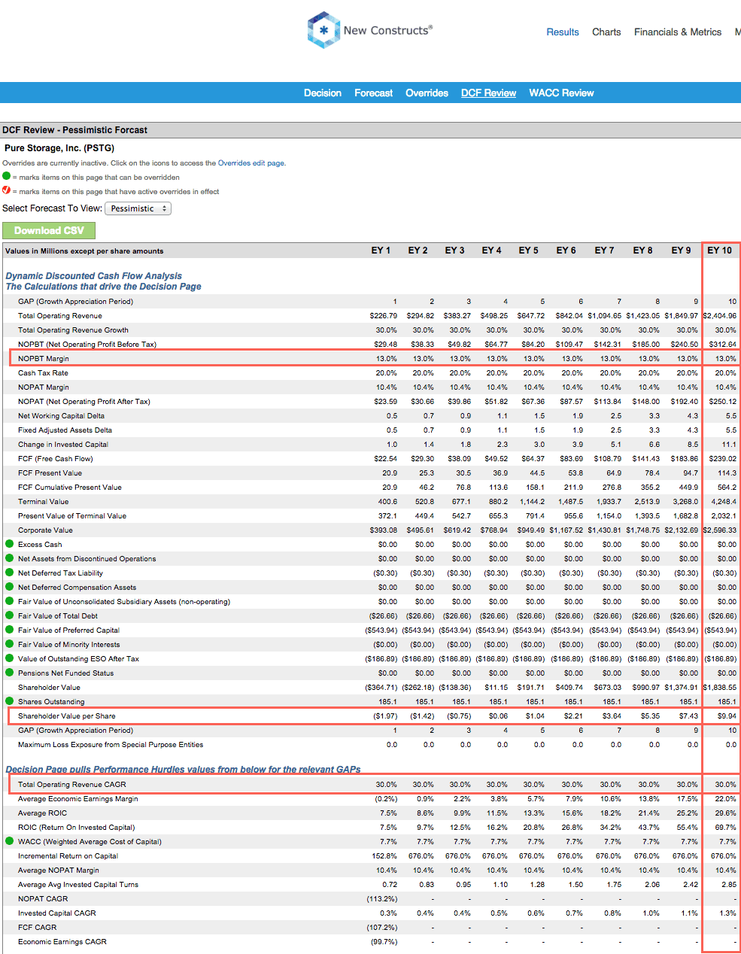Click the EY 5 column header
The image size is (741, 954).
tap(529, 251)
